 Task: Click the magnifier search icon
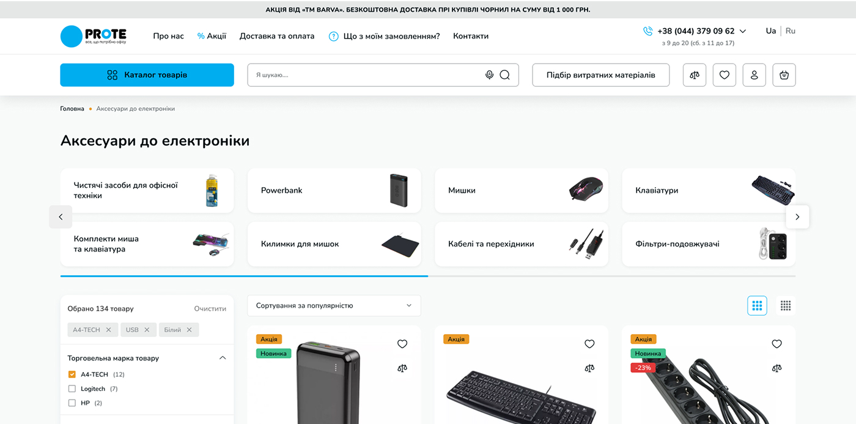click(x=504, y=75)
